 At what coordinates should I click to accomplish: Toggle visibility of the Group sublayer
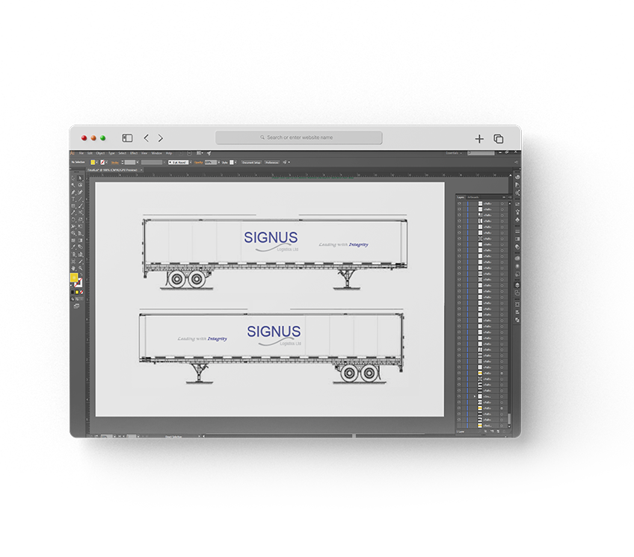(459, 396)
